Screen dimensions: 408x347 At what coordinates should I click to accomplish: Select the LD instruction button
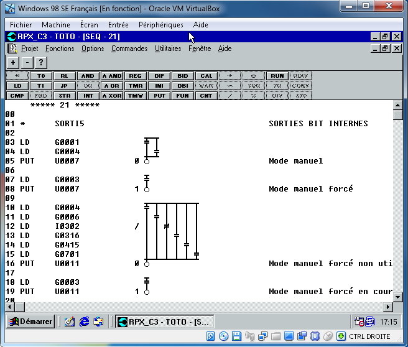17,86
